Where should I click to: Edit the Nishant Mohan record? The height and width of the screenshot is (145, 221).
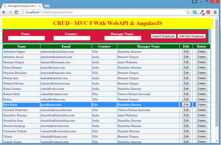[186, 83]
